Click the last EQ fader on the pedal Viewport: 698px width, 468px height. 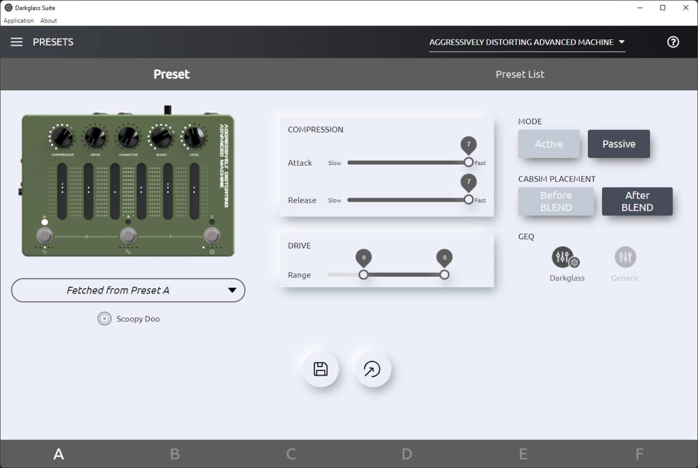[194, 191]
